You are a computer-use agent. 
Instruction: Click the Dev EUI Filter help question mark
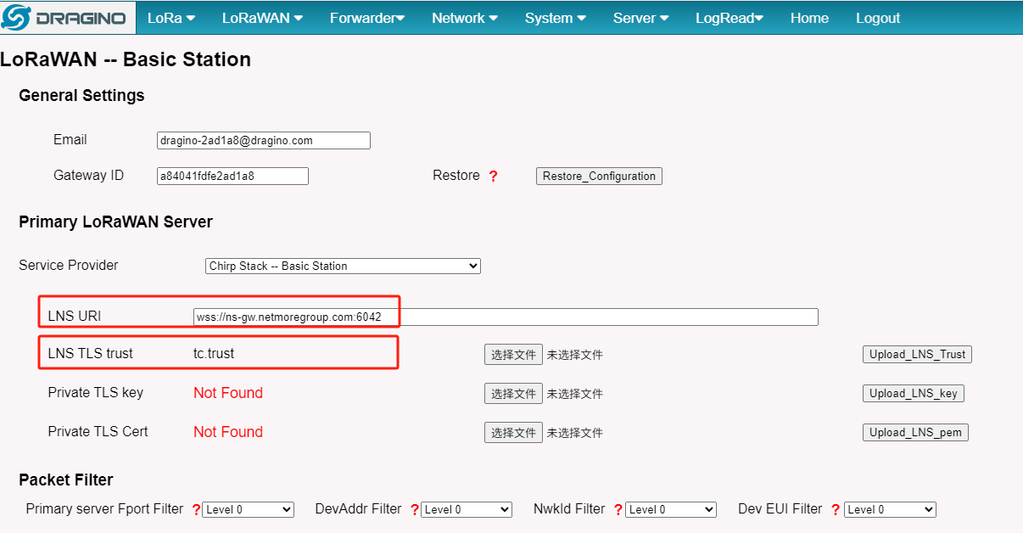[x=836, y=510]
